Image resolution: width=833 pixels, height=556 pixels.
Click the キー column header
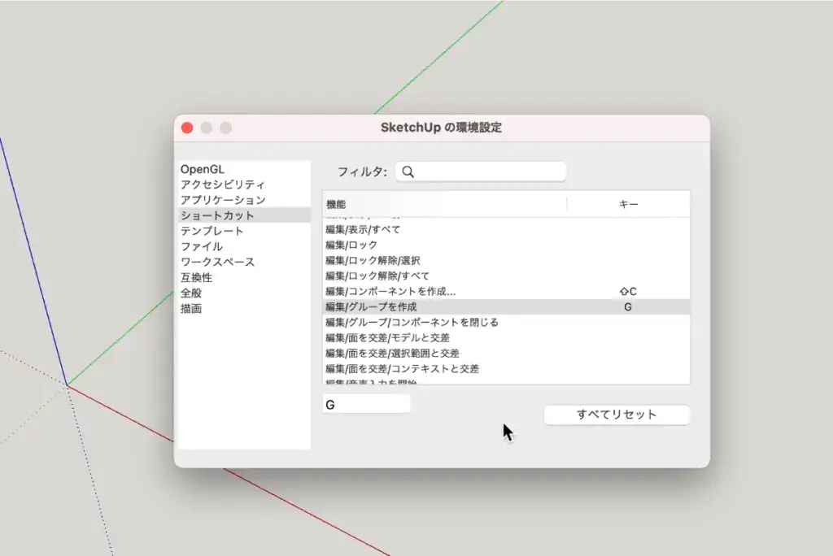(x=630, y=204)
